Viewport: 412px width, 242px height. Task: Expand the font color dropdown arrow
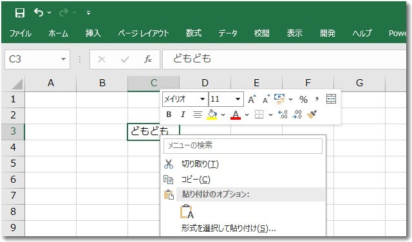(x=247, y=115)
